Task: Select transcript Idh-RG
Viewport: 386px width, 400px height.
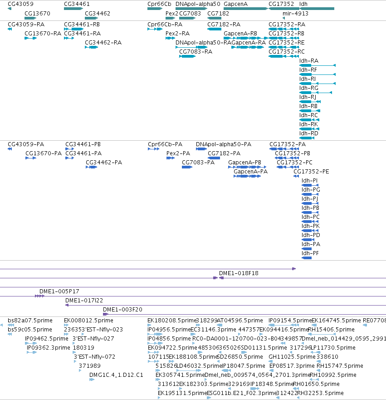Action: coord(309,88)
